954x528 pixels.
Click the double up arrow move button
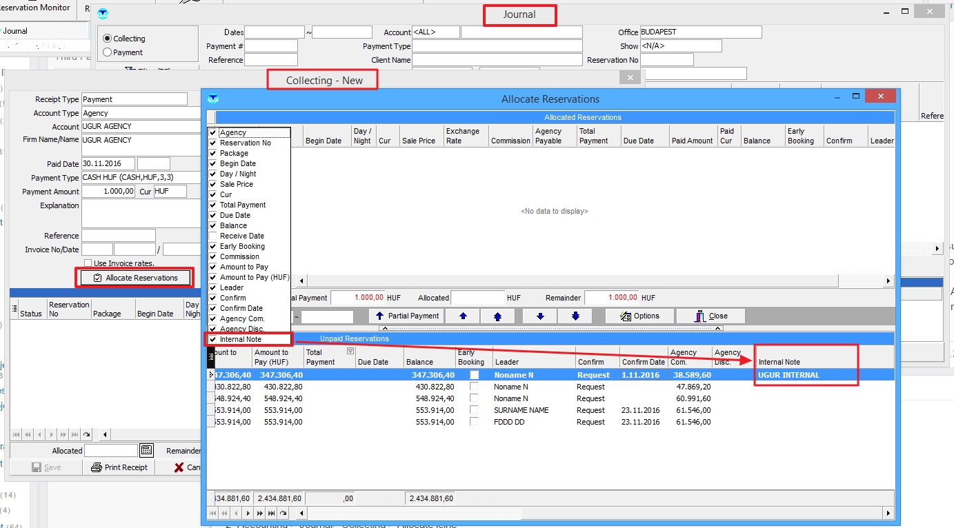pos(497,316)
